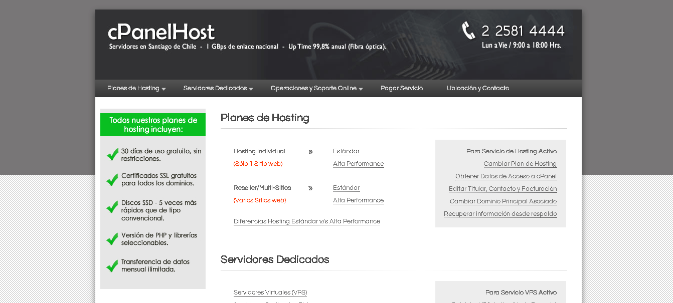Screen dimensions: 673x303
Task: Click Cambiar Dominio Principal Asociado link
Action: [x=503, y=201]
